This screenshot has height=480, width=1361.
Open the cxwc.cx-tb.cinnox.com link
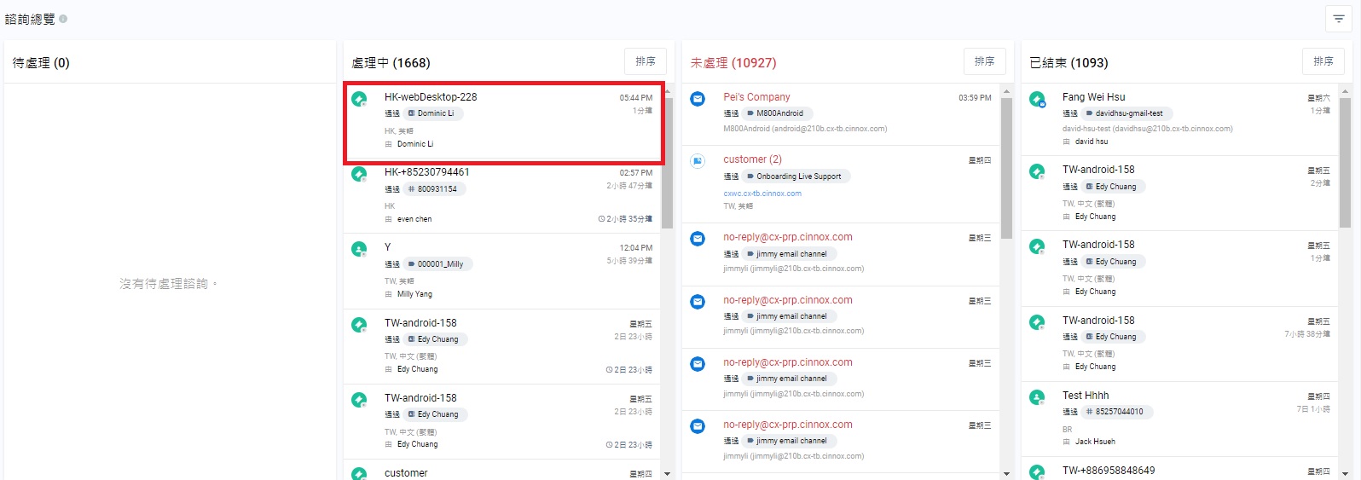click(762, 194)
